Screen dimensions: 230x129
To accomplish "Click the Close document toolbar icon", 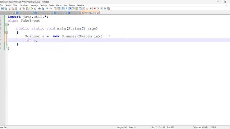I will pyautogui.click(x=9, y=9).
